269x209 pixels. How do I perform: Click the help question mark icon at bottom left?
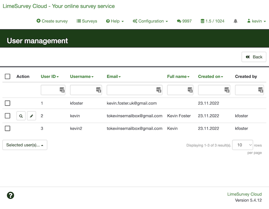tap(10, 195)
